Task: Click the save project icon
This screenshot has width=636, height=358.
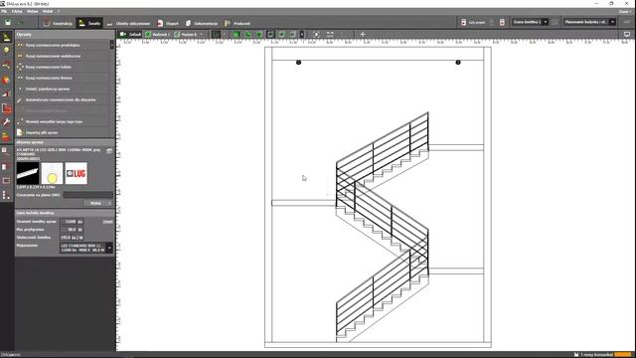Action: click(8, 23)
